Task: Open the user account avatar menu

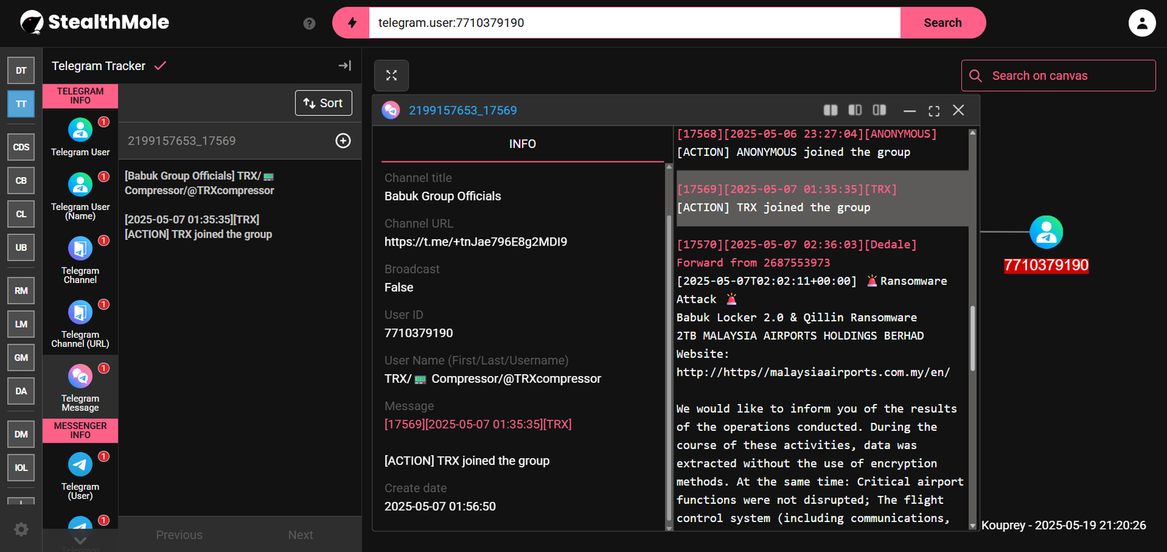Action: point(1141,23)
